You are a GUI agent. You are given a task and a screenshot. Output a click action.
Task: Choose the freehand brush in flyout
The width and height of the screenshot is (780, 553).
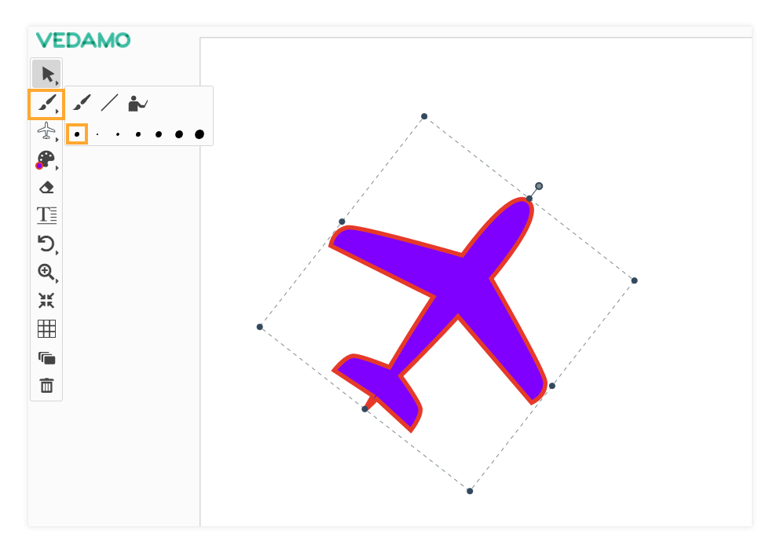tap(82, 103)
